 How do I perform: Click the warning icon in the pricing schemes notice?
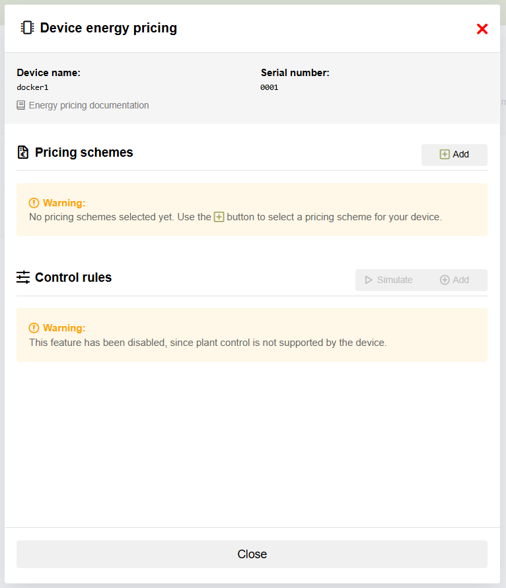point(34,203)
